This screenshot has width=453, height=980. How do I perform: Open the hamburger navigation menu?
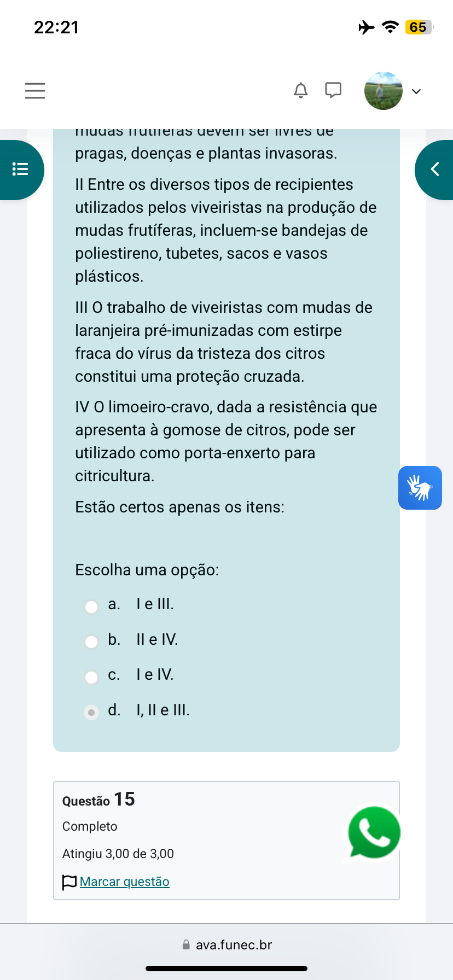(35, 91)
